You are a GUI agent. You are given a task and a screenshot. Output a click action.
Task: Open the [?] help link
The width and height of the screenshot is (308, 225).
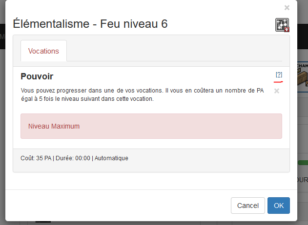279,75
